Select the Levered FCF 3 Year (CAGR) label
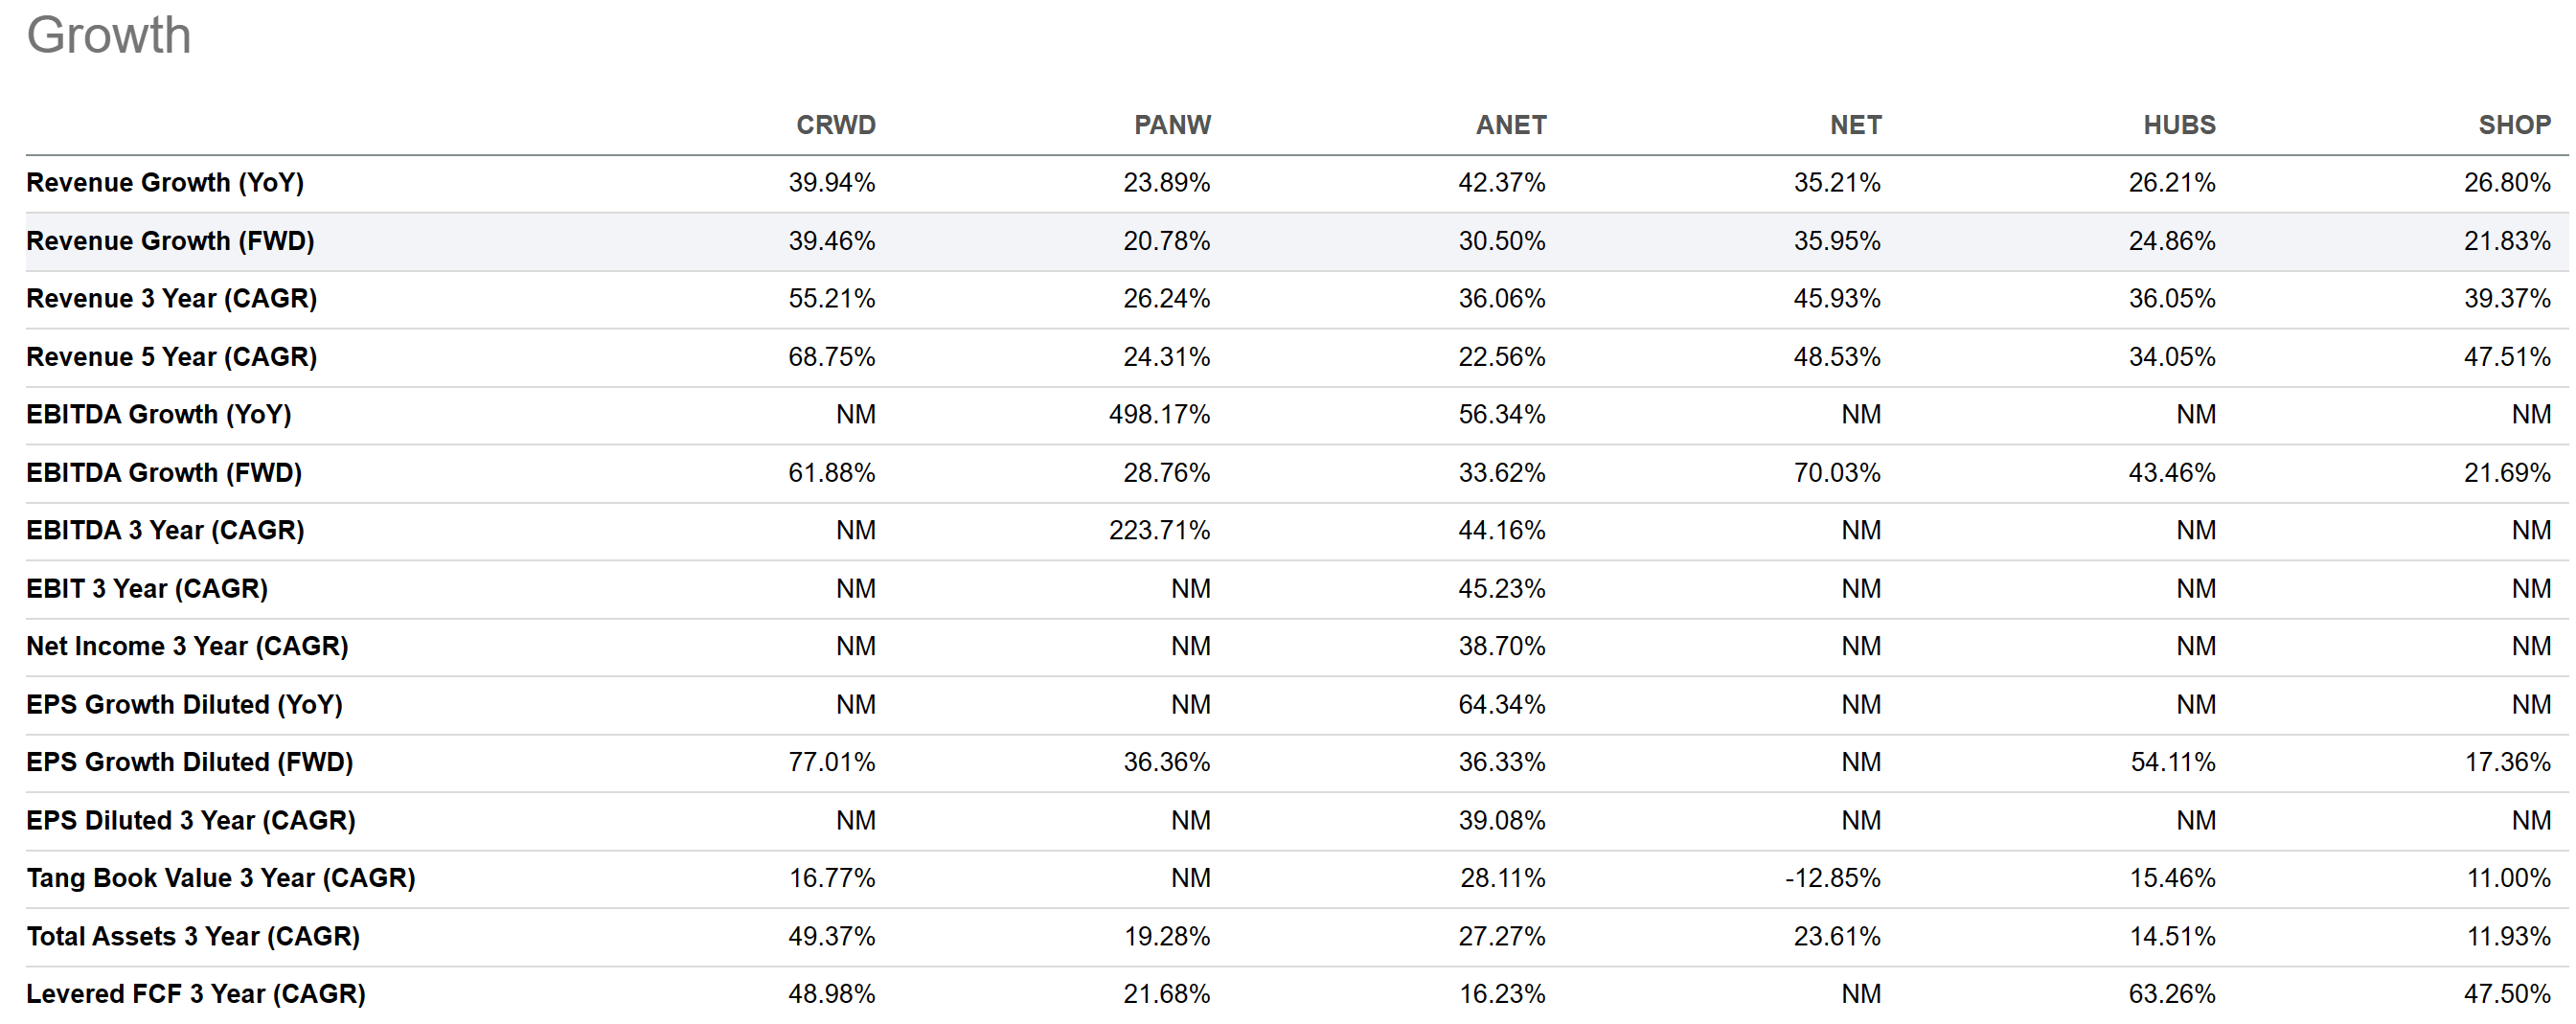 tap(196, 995)
